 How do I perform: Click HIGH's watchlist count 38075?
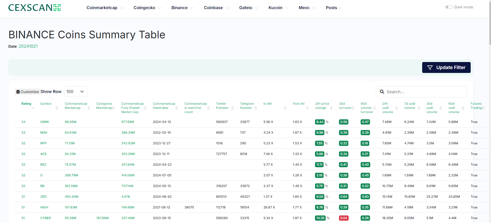[189, 207]
